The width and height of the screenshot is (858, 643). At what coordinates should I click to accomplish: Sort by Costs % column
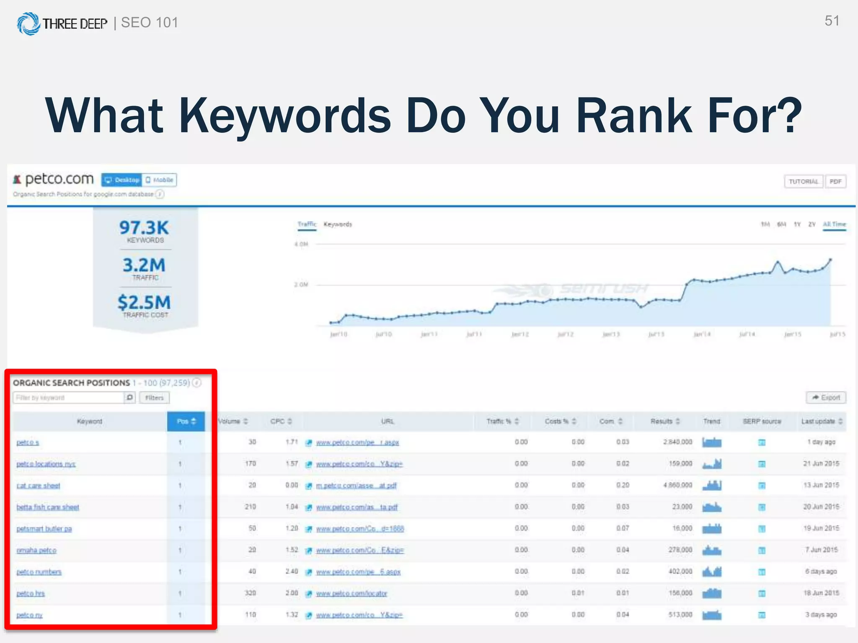click(x=561, y=421)
